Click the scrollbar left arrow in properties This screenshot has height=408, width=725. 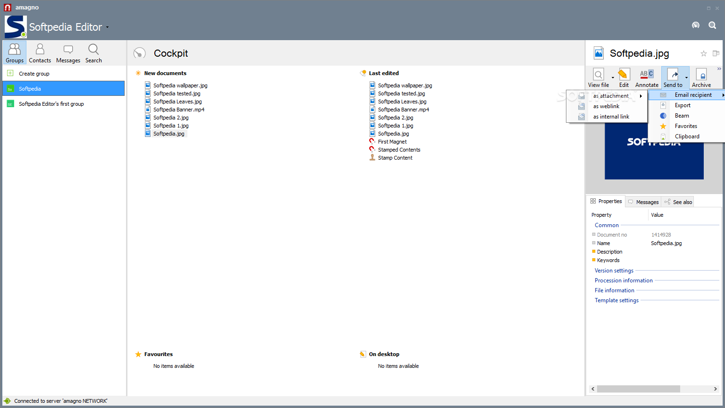point(593,389)
